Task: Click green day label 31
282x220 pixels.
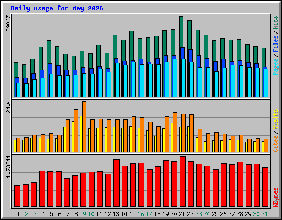Action: pyautogui.click(x=264, y=214)
